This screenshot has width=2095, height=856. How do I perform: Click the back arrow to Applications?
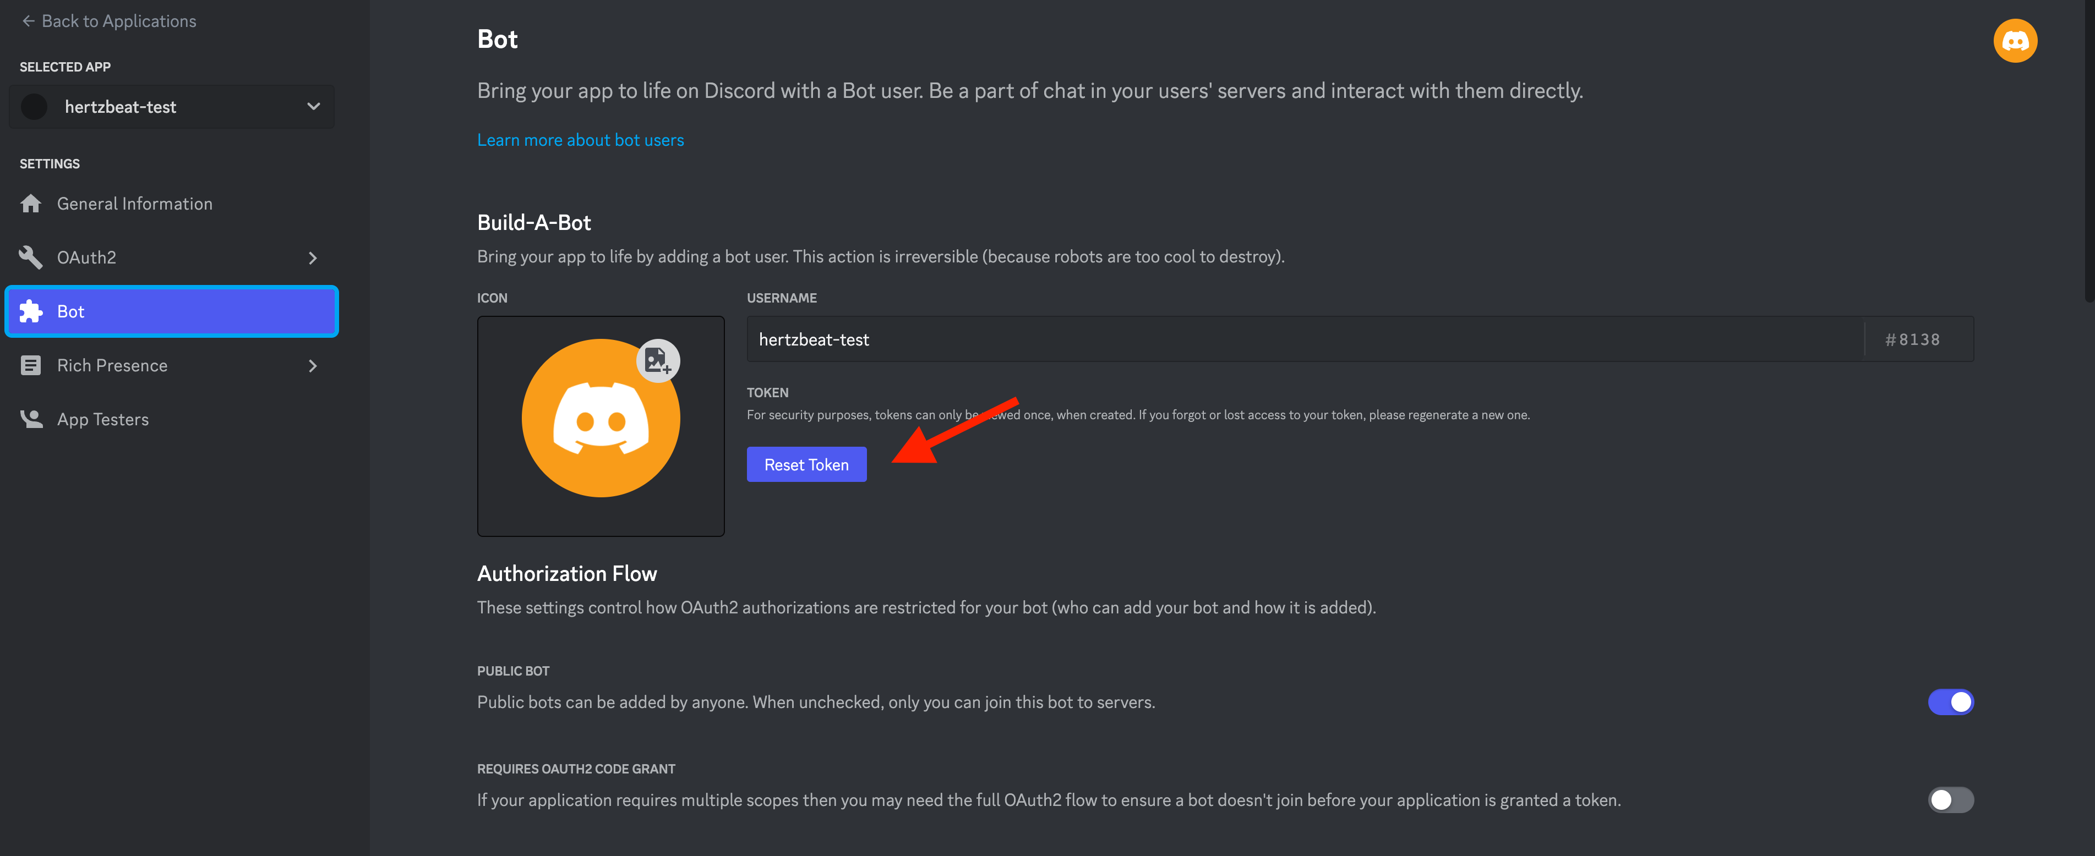click(x=29, y=21)
